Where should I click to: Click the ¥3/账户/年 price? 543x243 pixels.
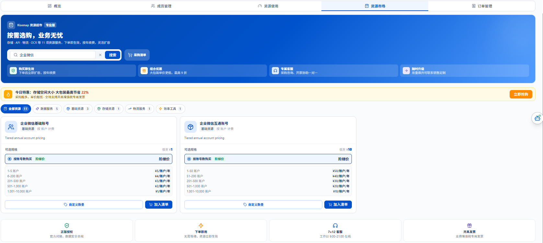[x=162, y=181]
